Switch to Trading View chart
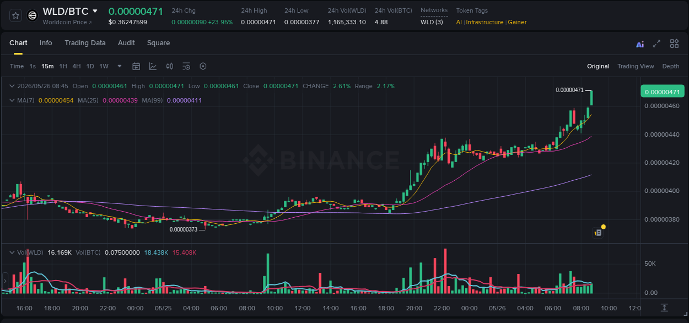 [x=636, y=66]
